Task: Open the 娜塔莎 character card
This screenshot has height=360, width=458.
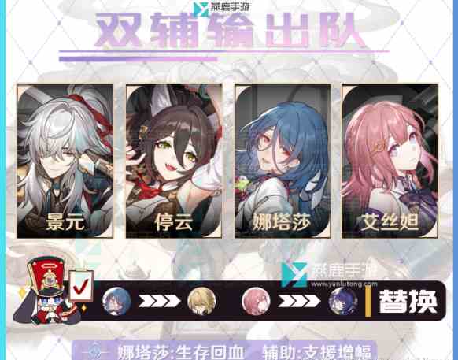Action: (x=283, y=161)
